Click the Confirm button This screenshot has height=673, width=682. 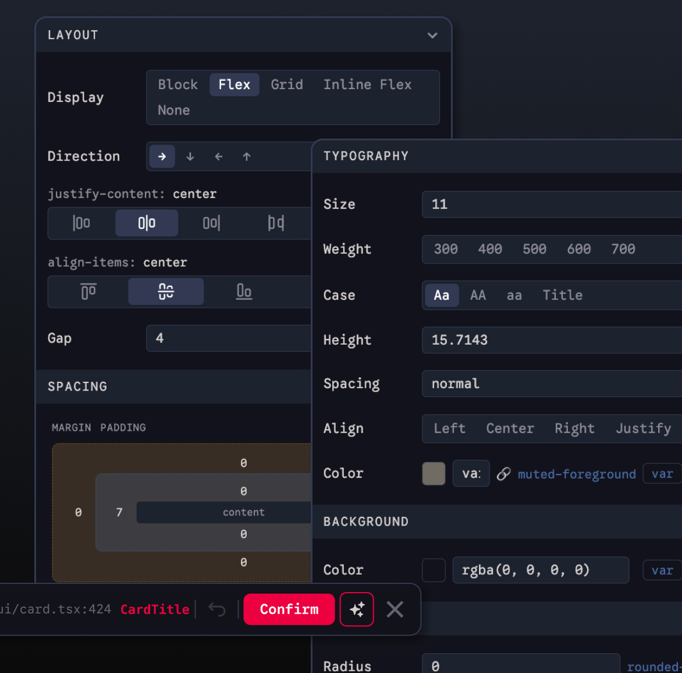coord(289,609)
